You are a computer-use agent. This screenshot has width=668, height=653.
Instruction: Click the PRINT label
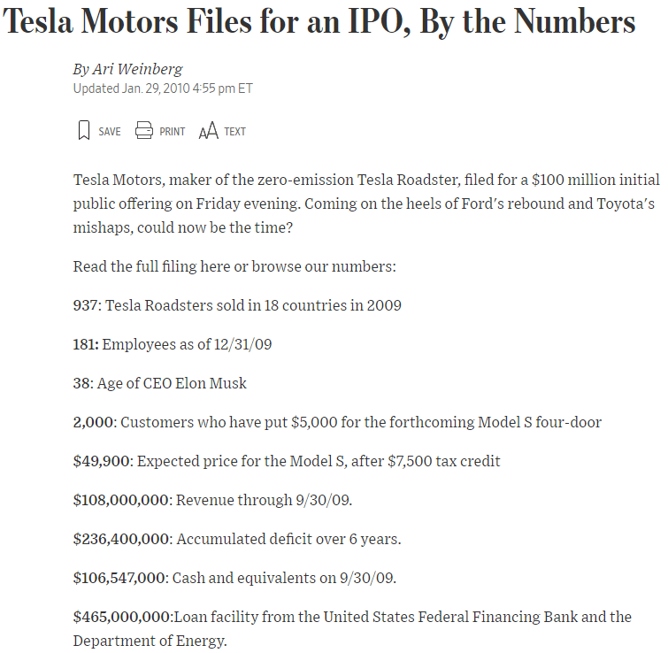click(173, 132)
